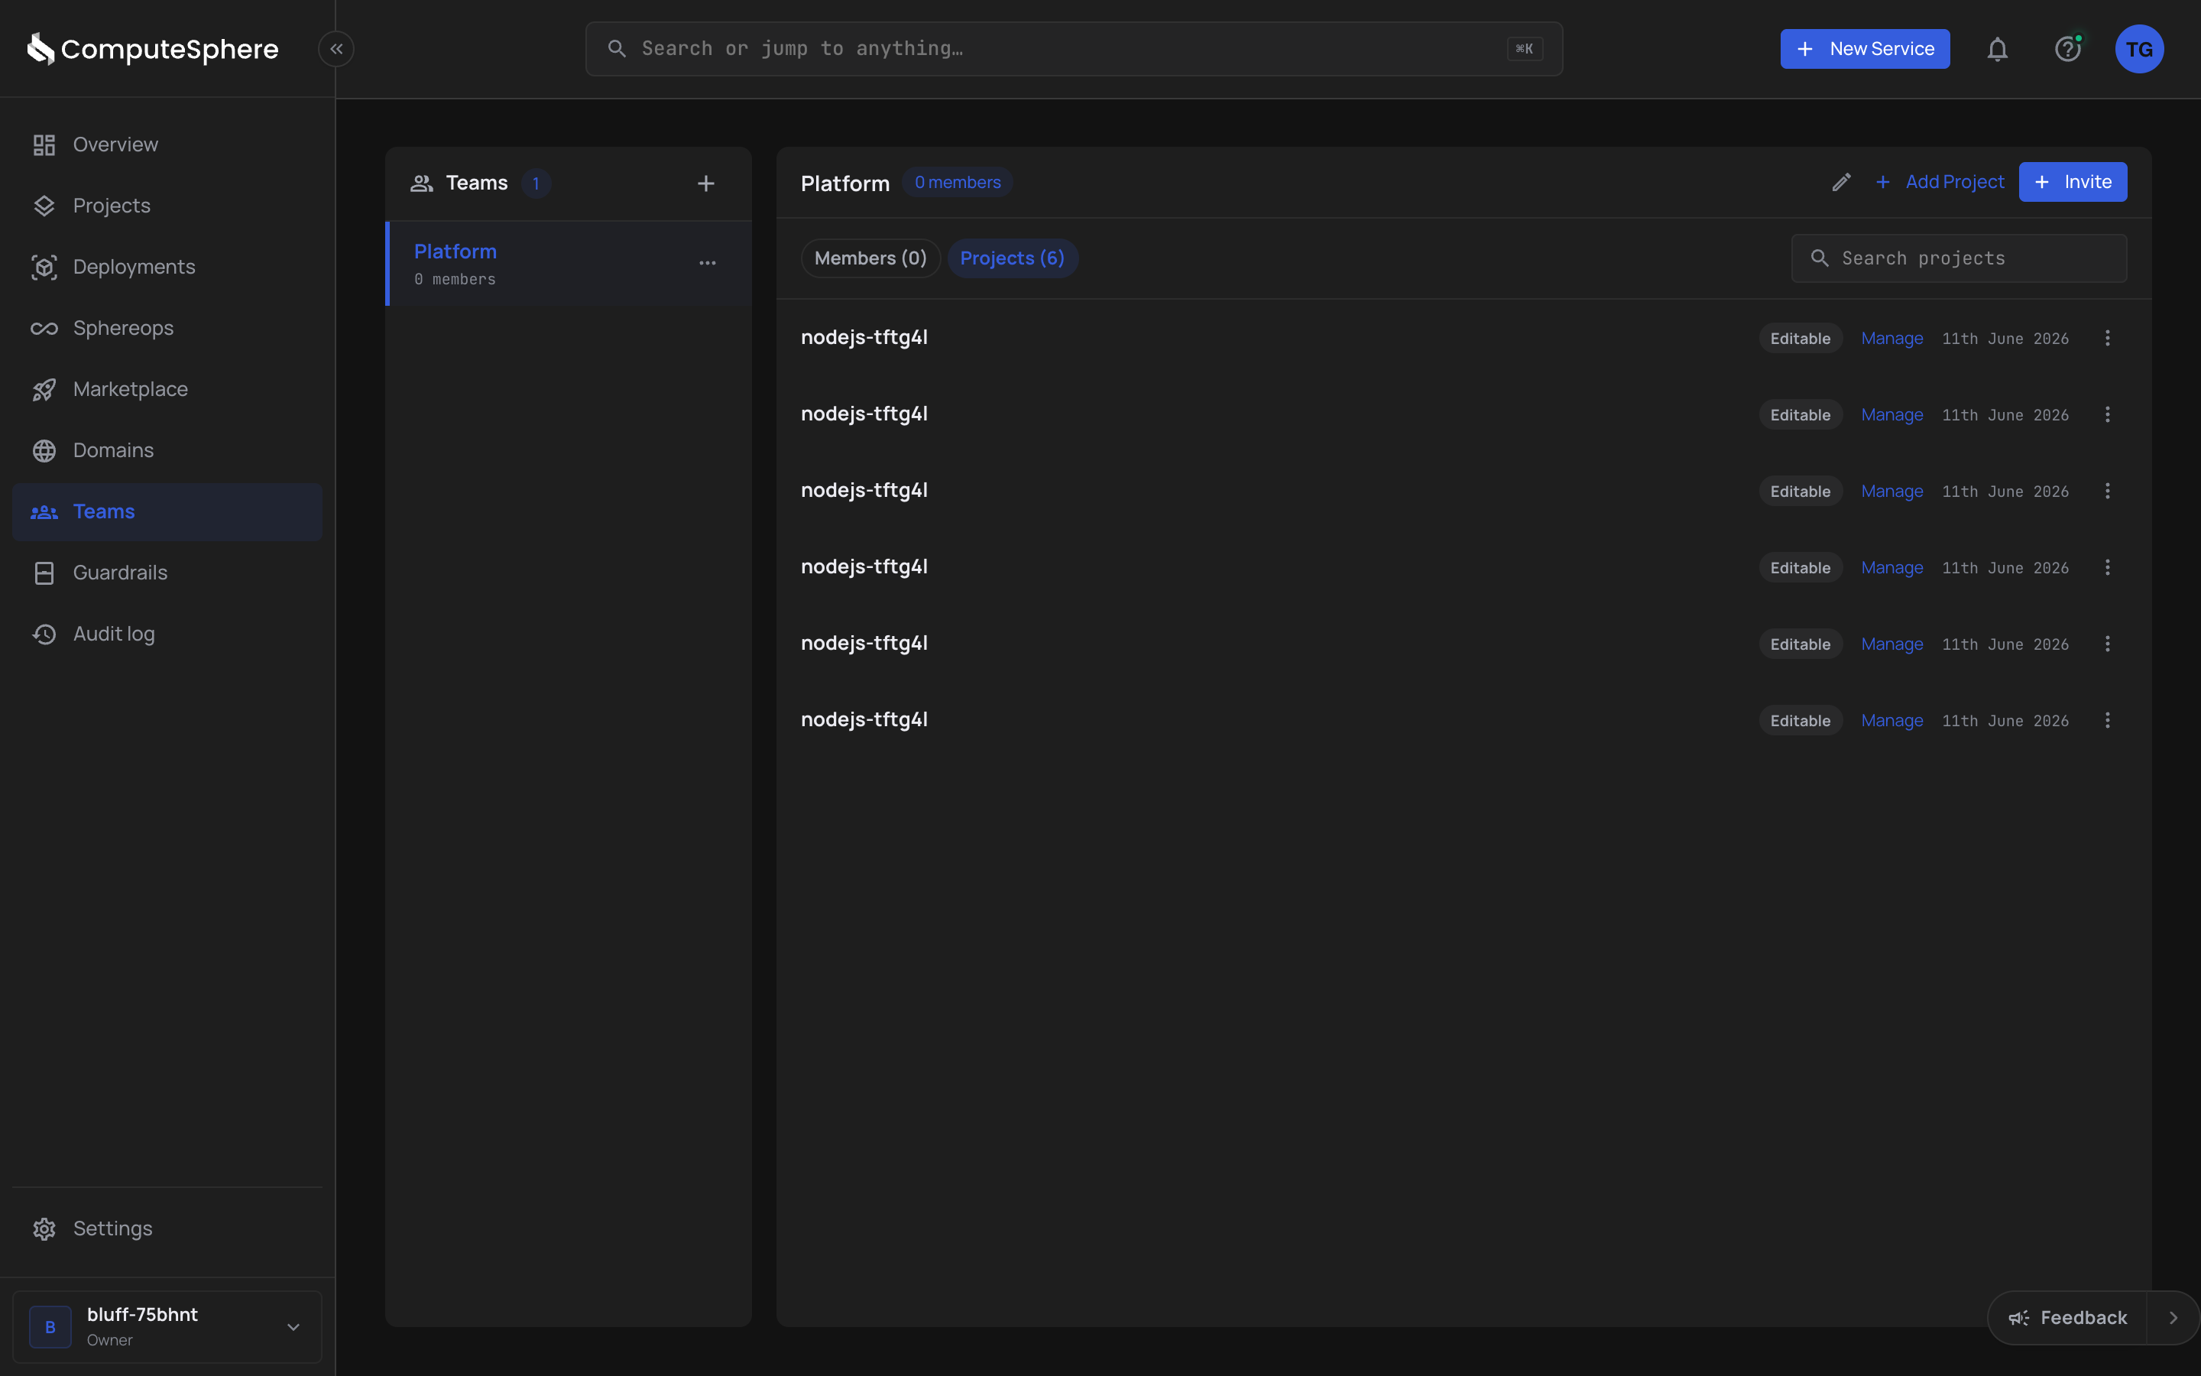Open the TG user avatar menu
This screenshot has height=1376, width=2201.
2139,49
